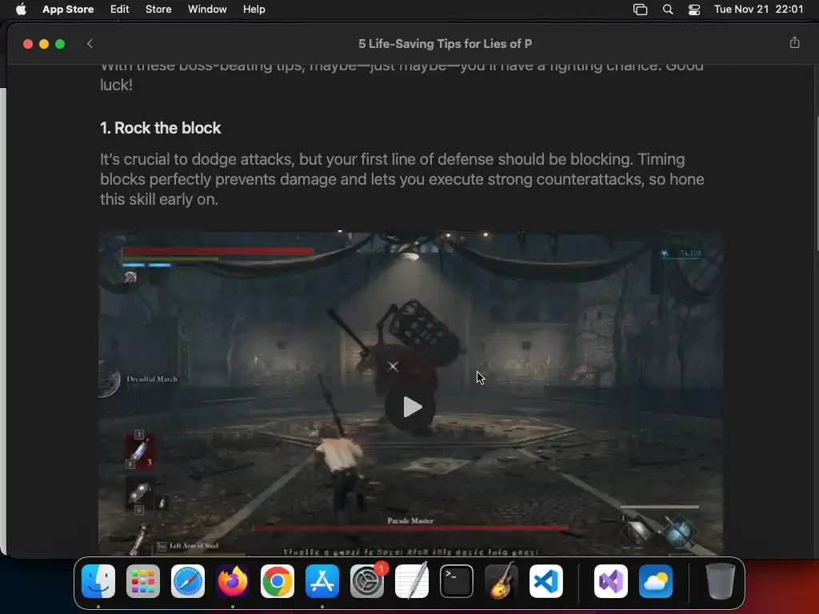Open Terminal from the dock
This screenshot has width=819, height=614.
click(457, 580)
